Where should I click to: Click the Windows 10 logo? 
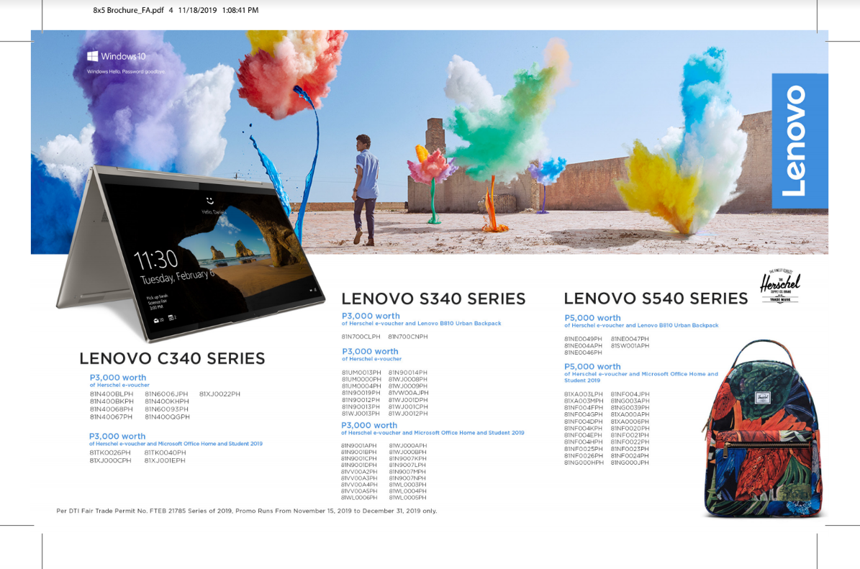pos(117,56)
